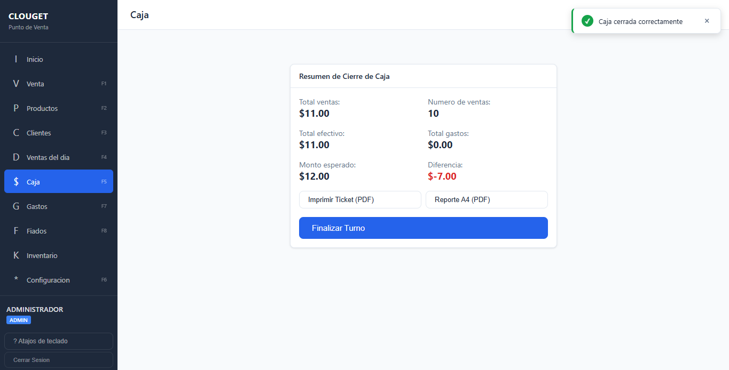729x370 pixels.
Task: Click the 'D' icon beside Ventas del dia
Action: (x=16, y=157)
